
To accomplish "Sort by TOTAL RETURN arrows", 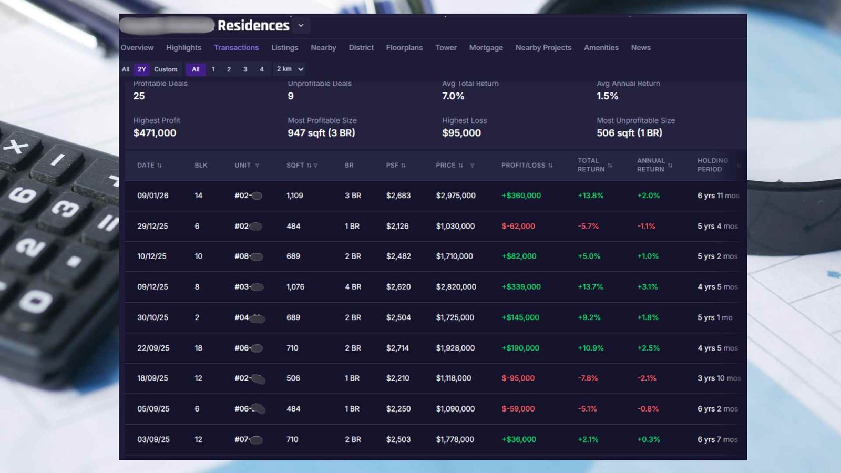I will point(610,165).
